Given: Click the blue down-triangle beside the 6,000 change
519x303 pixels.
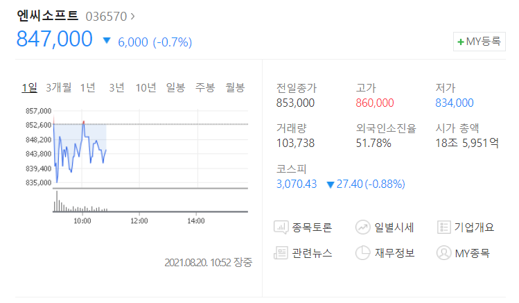Looking at the screenshot, I should tap(107, 41).
